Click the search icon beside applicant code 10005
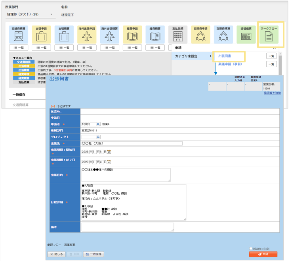Viewport: 290px width, 261px height. [99, 124]
